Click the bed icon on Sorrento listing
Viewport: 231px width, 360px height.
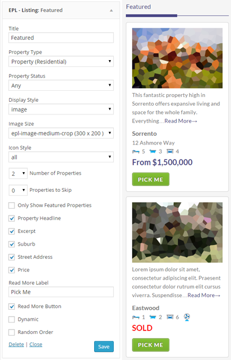(136, 151)
